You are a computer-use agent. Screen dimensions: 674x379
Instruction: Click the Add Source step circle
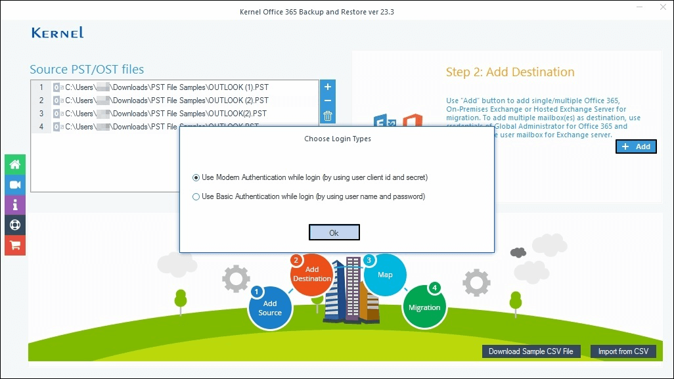270,308
